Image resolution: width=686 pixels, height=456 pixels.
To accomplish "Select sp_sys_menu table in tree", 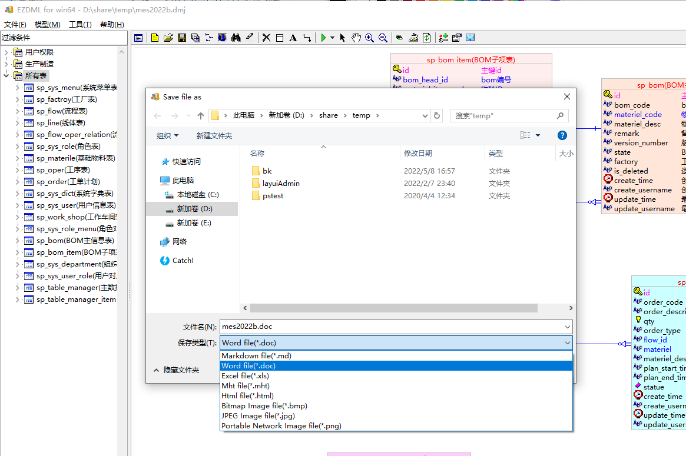I will [77, 88].
